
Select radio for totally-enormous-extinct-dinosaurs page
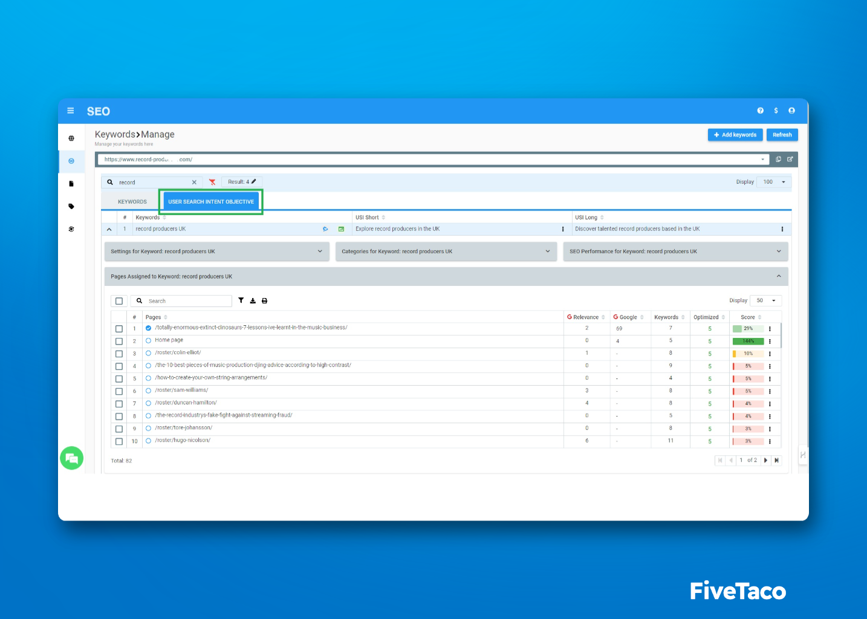point(148,328)
